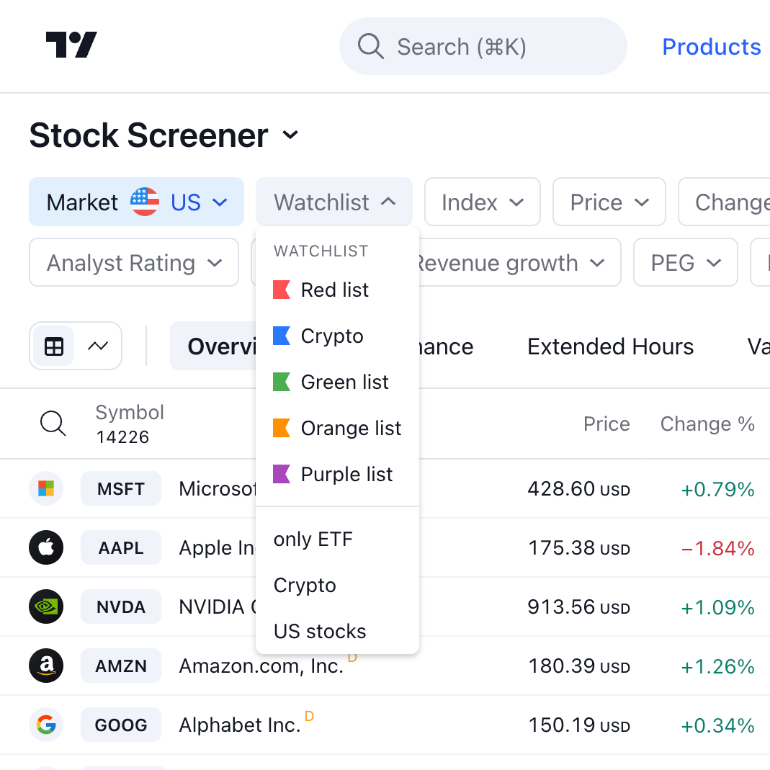Select the Purple list watchlist
Image resolution: width=770 pixels, height=770 pixels.
tap(346, 475)
